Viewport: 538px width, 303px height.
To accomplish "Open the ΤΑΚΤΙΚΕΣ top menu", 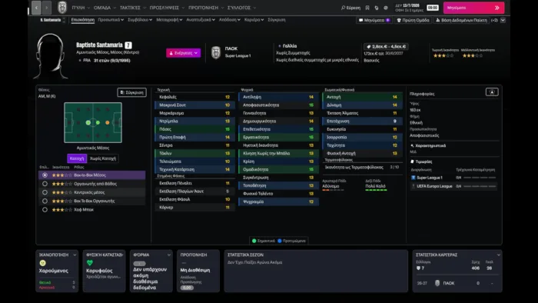I will (132, 8).
